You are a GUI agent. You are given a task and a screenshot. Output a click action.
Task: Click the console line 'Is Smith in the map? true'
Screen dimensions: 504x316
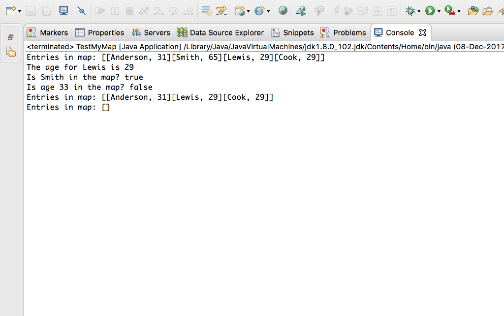85,77
